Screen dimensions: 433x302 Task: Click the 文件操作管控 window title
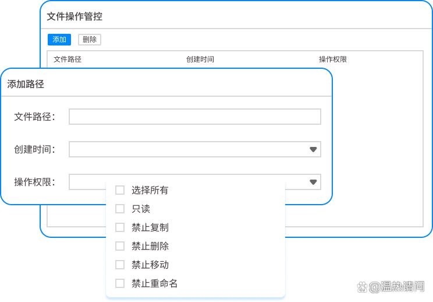click(x=74, y=16)
